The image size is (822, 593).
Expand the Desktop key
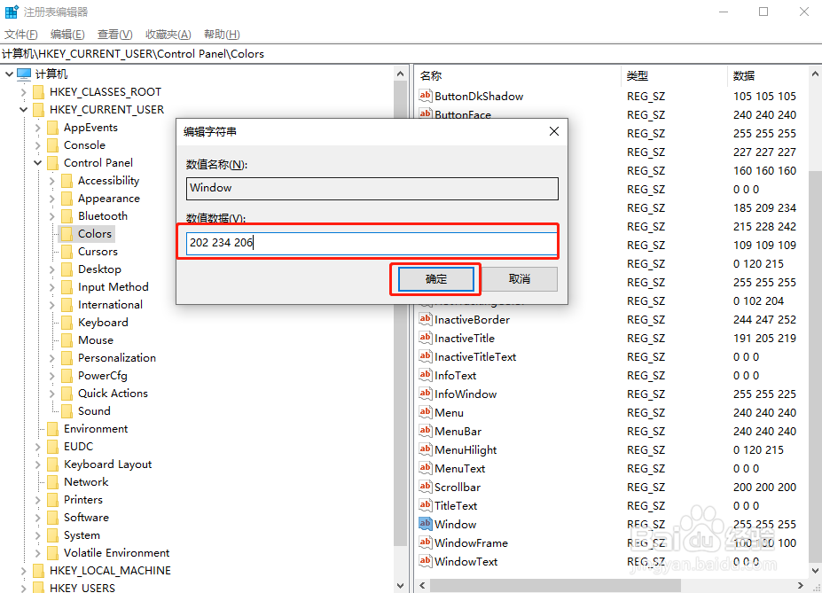(x=52, y=269)
